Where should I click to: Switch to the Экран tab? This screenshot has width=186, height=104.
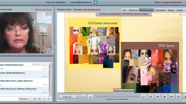click(180, 10)
